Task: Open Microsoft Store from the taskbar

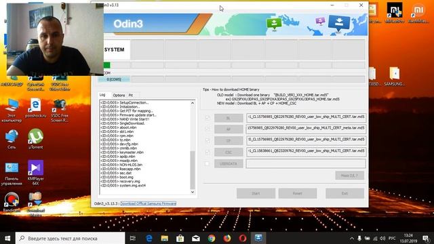Action: point(180,238)
